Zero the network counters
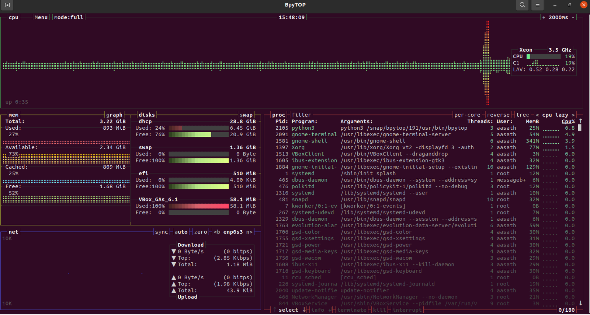 pos(201,232)
